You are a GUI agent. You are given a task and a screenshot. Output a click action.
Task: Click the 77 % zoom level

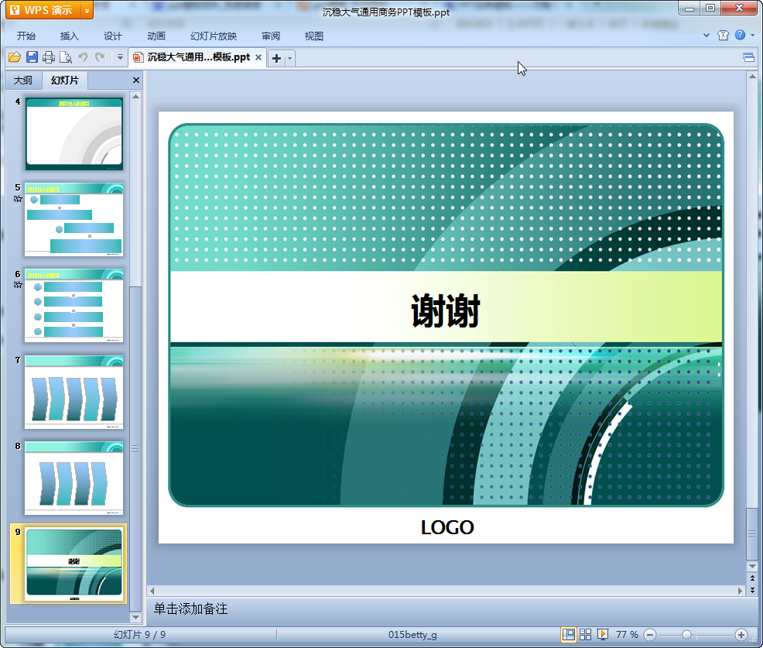627,634
